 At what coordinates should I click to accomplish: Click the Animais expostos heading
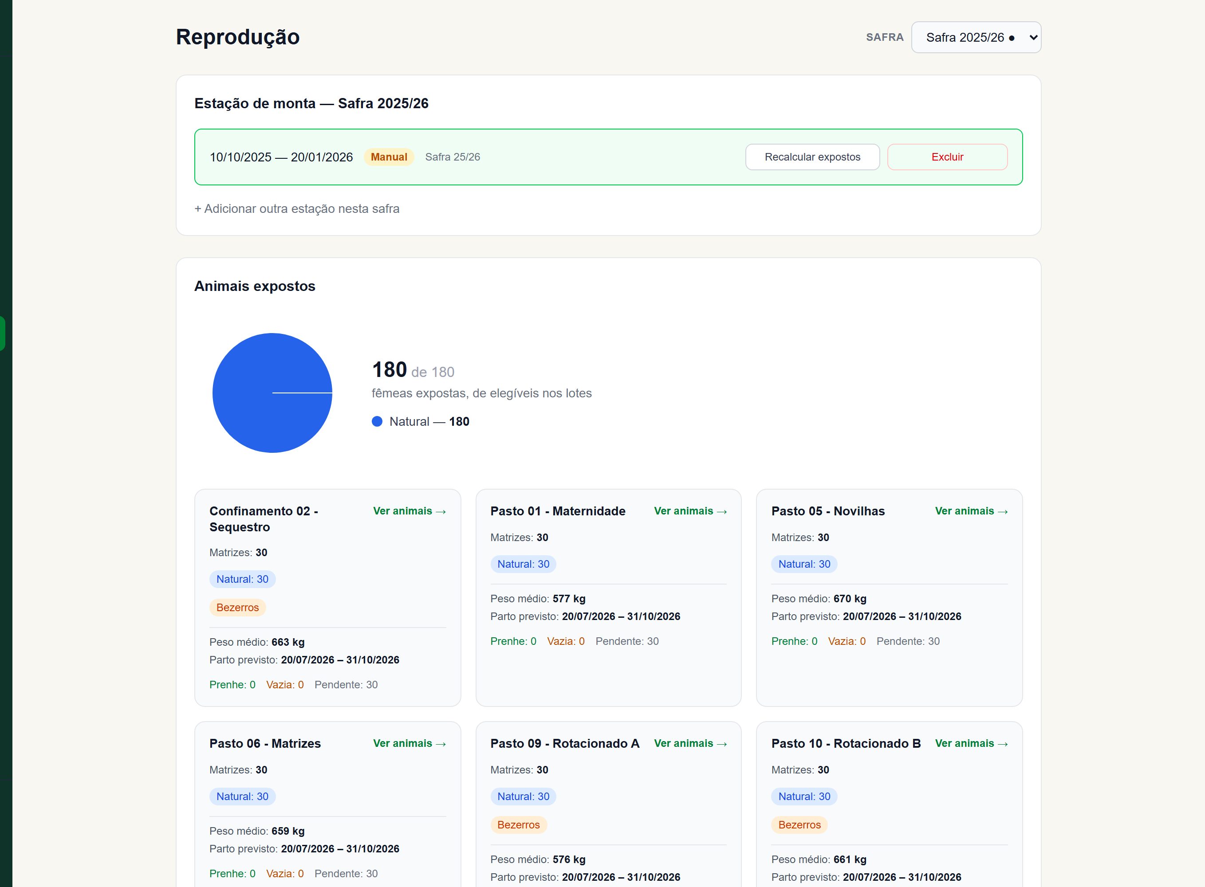(x=255, y=286)
